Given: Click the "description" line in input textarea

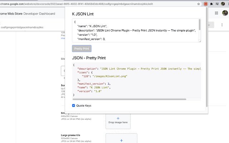Looking at the screenshot, I should (136, 30).
